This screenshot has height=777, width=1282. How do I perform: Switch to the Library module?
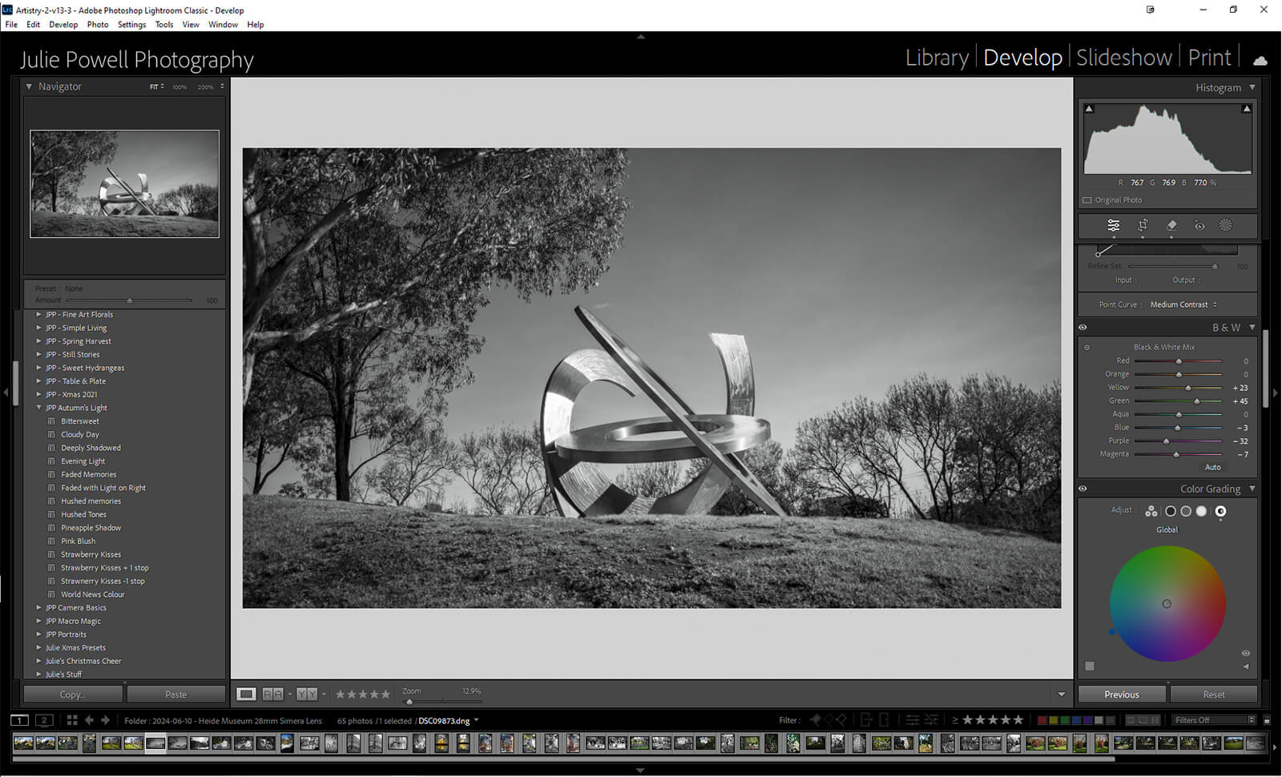pyautogui.click(x=936, y=58)
